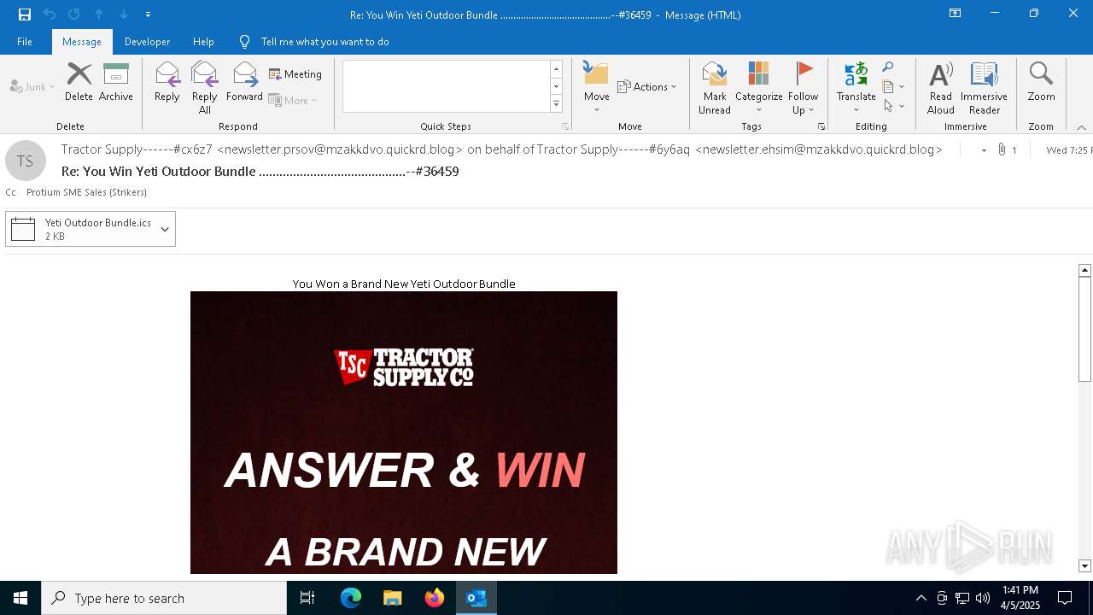Open Ribbon Display Options

(x=955, y=14)
